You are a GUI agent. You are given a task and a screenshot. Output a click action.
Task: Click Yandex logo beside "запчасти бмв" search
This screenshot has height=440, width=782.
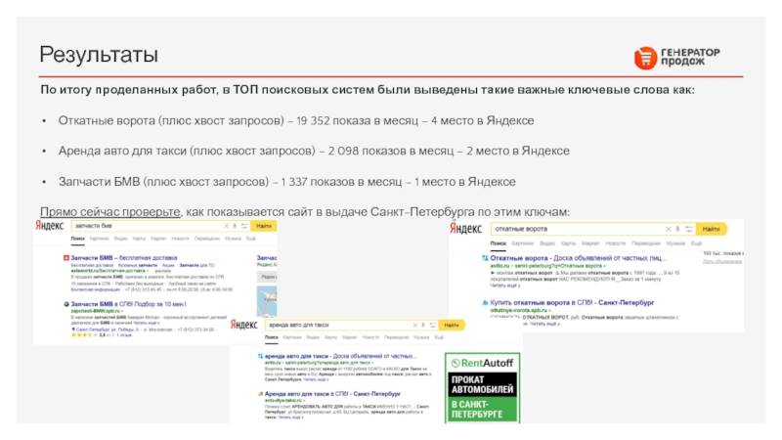pyautogui.click(x=48, y=226)
